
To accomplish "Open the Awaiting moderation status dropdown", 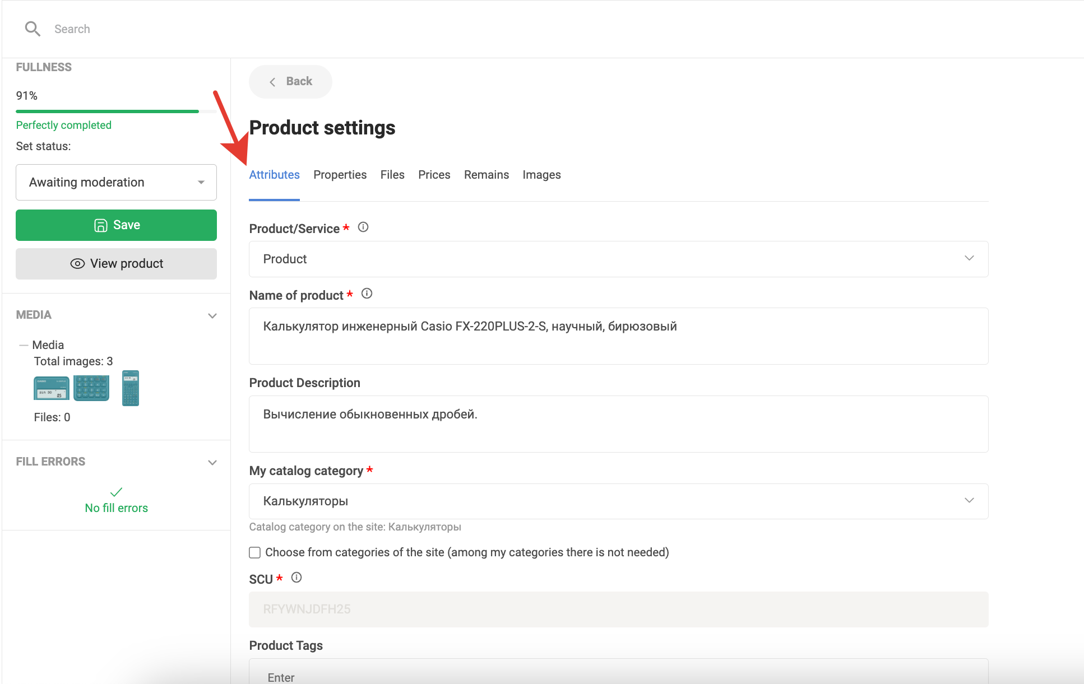I will coord(116,182).
